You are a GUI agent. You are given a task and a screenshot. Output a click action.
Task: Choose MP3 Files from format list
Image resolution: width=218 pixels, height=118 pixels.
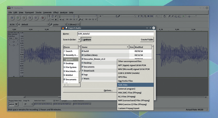tap(136, 77)
